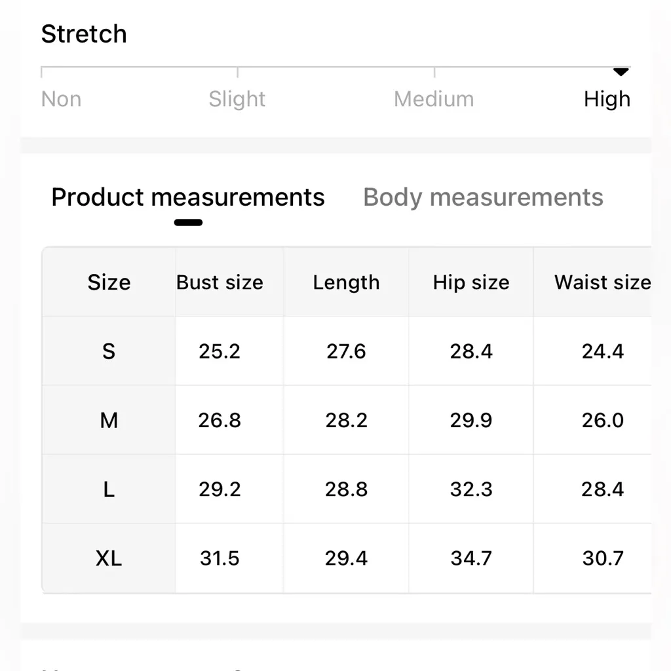Click the Size column header
671x671 pixels.
click(109, 282)
